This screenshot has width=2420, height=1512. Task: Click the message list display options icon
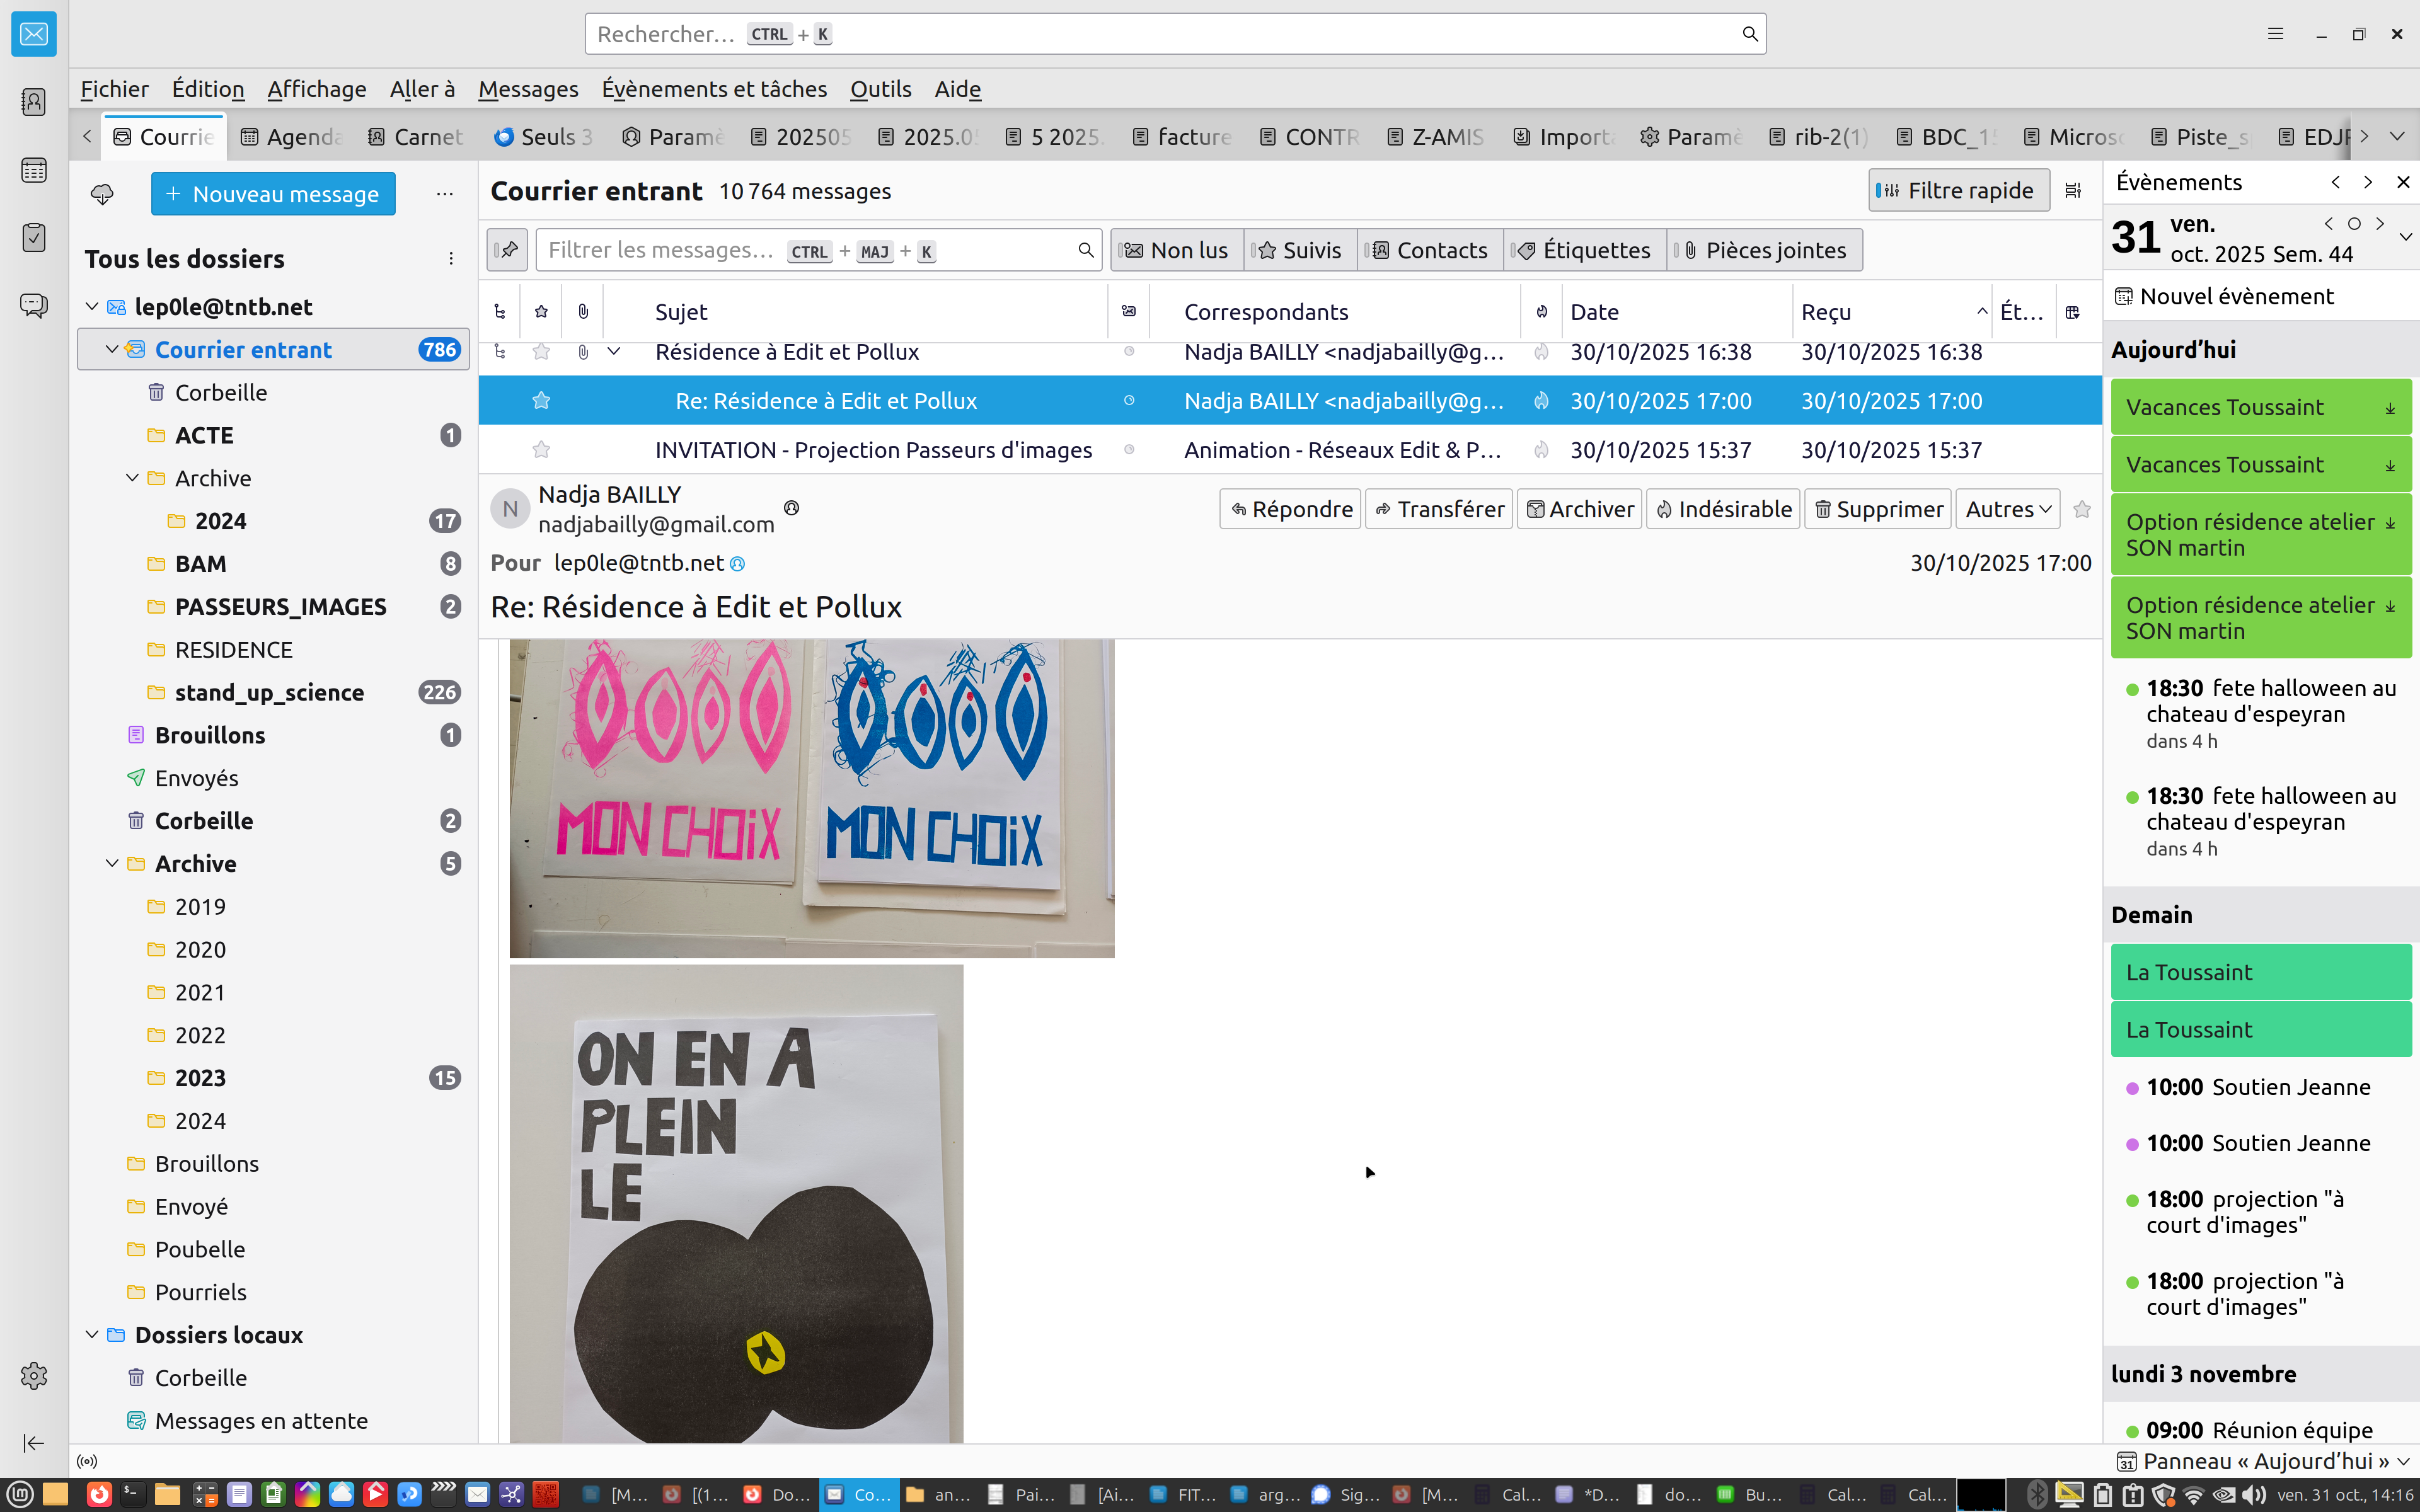(x=2073, y=190)
